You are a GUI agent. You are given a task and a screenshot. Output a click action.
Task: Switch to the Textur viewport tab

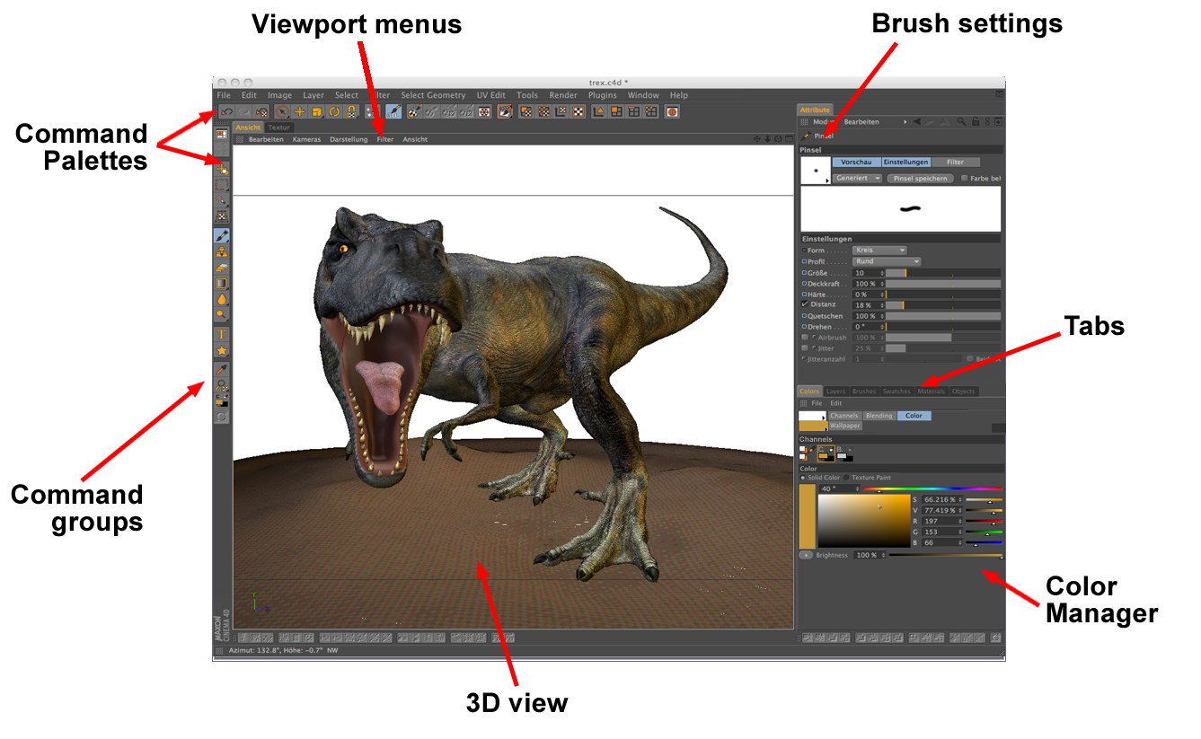coord(279,128)
